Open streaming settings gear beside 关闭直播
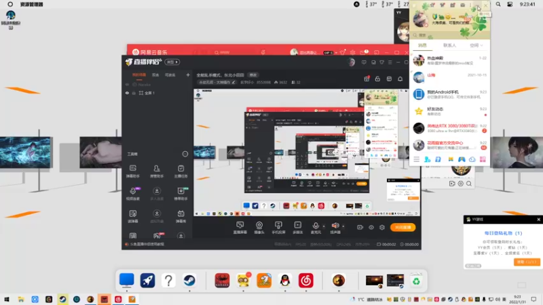The width and height of the screenshot is (543, 305). coord(382,228)
